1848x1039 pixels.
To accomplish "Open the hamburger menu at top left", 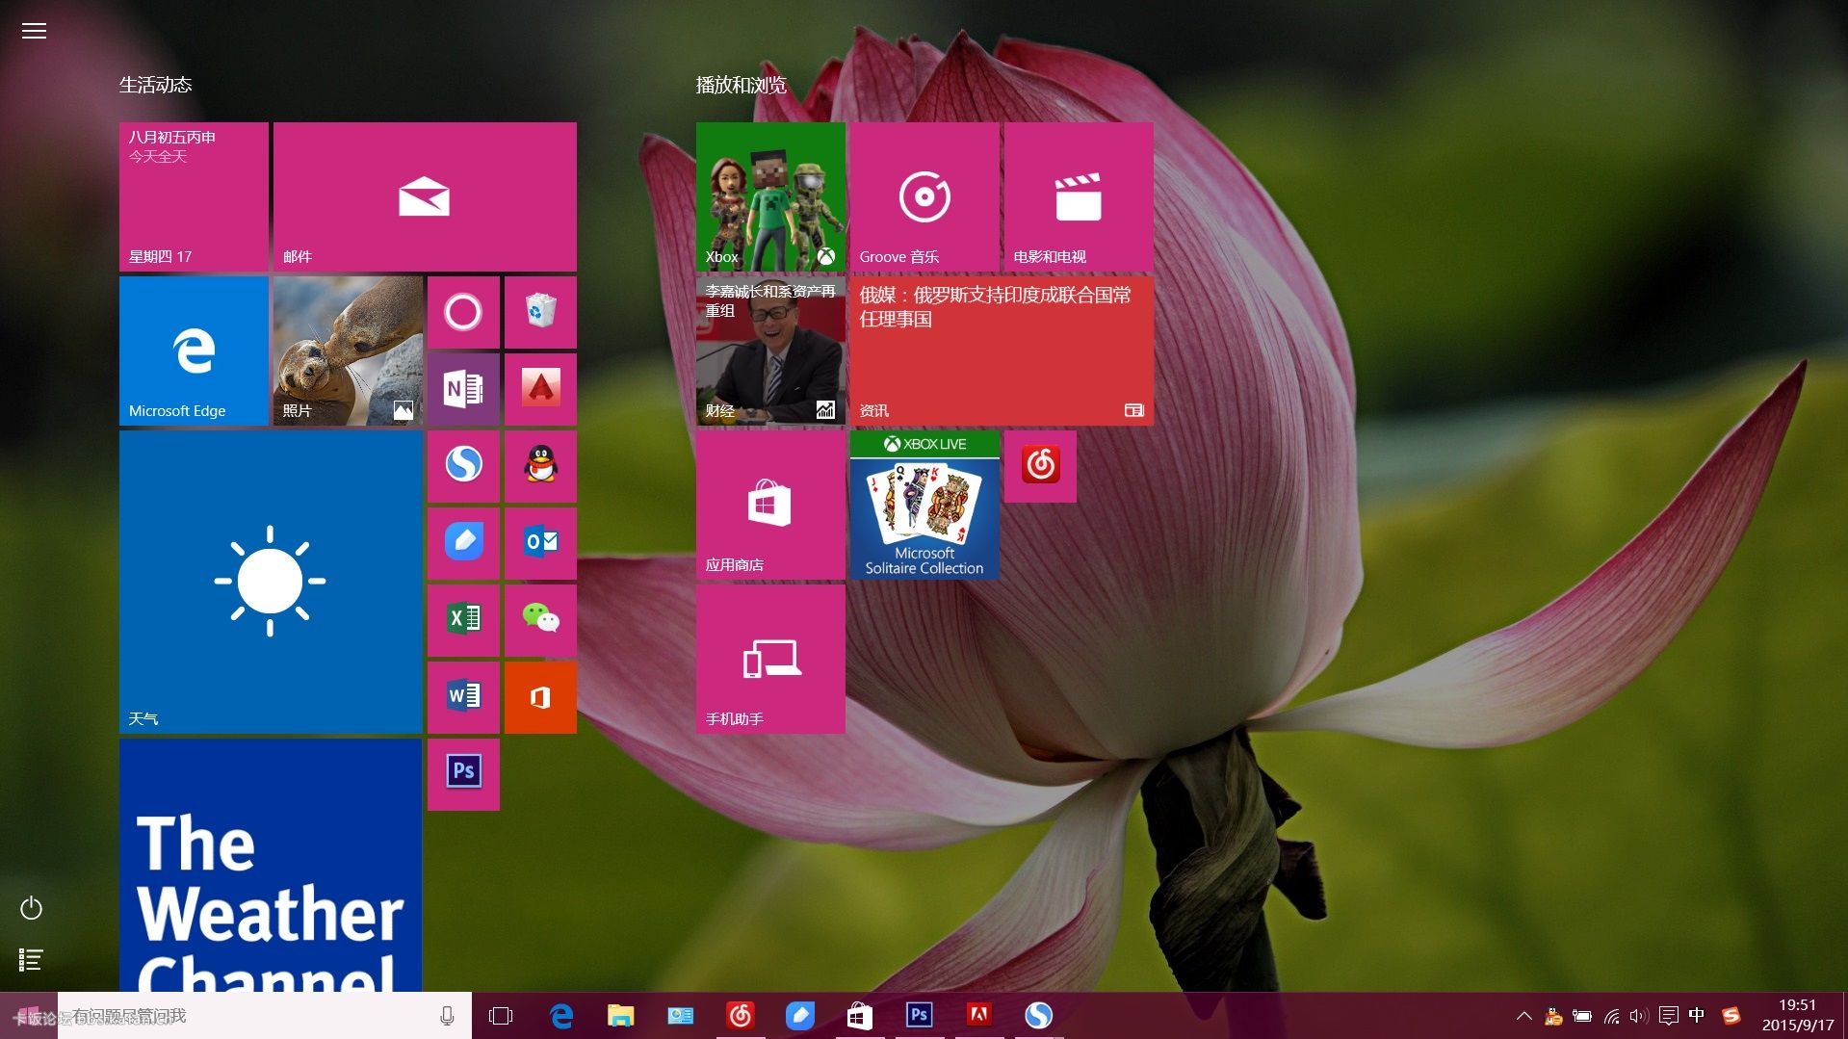I will pos(34,31).
